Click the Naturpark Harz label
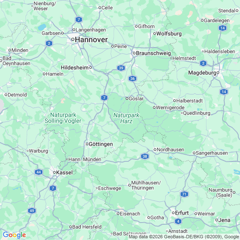Image resolution: width=240 pixels, height=240 pixels. click(126, 118)
